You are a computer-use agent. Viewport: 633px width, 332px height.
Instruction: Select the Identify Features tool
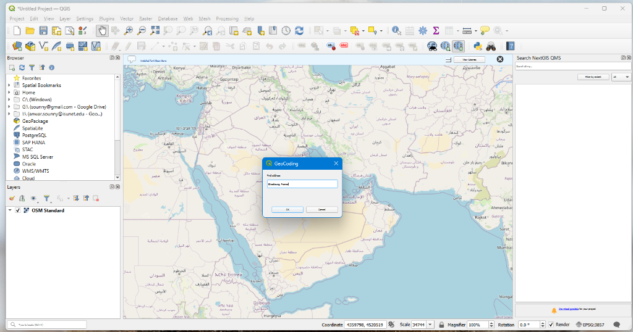coord(396,31)
